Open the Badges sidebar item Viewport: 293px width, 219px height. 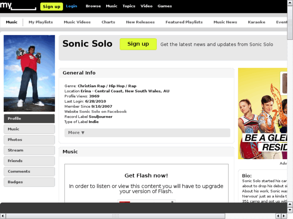pyautogui.click(x=29, y=182)
